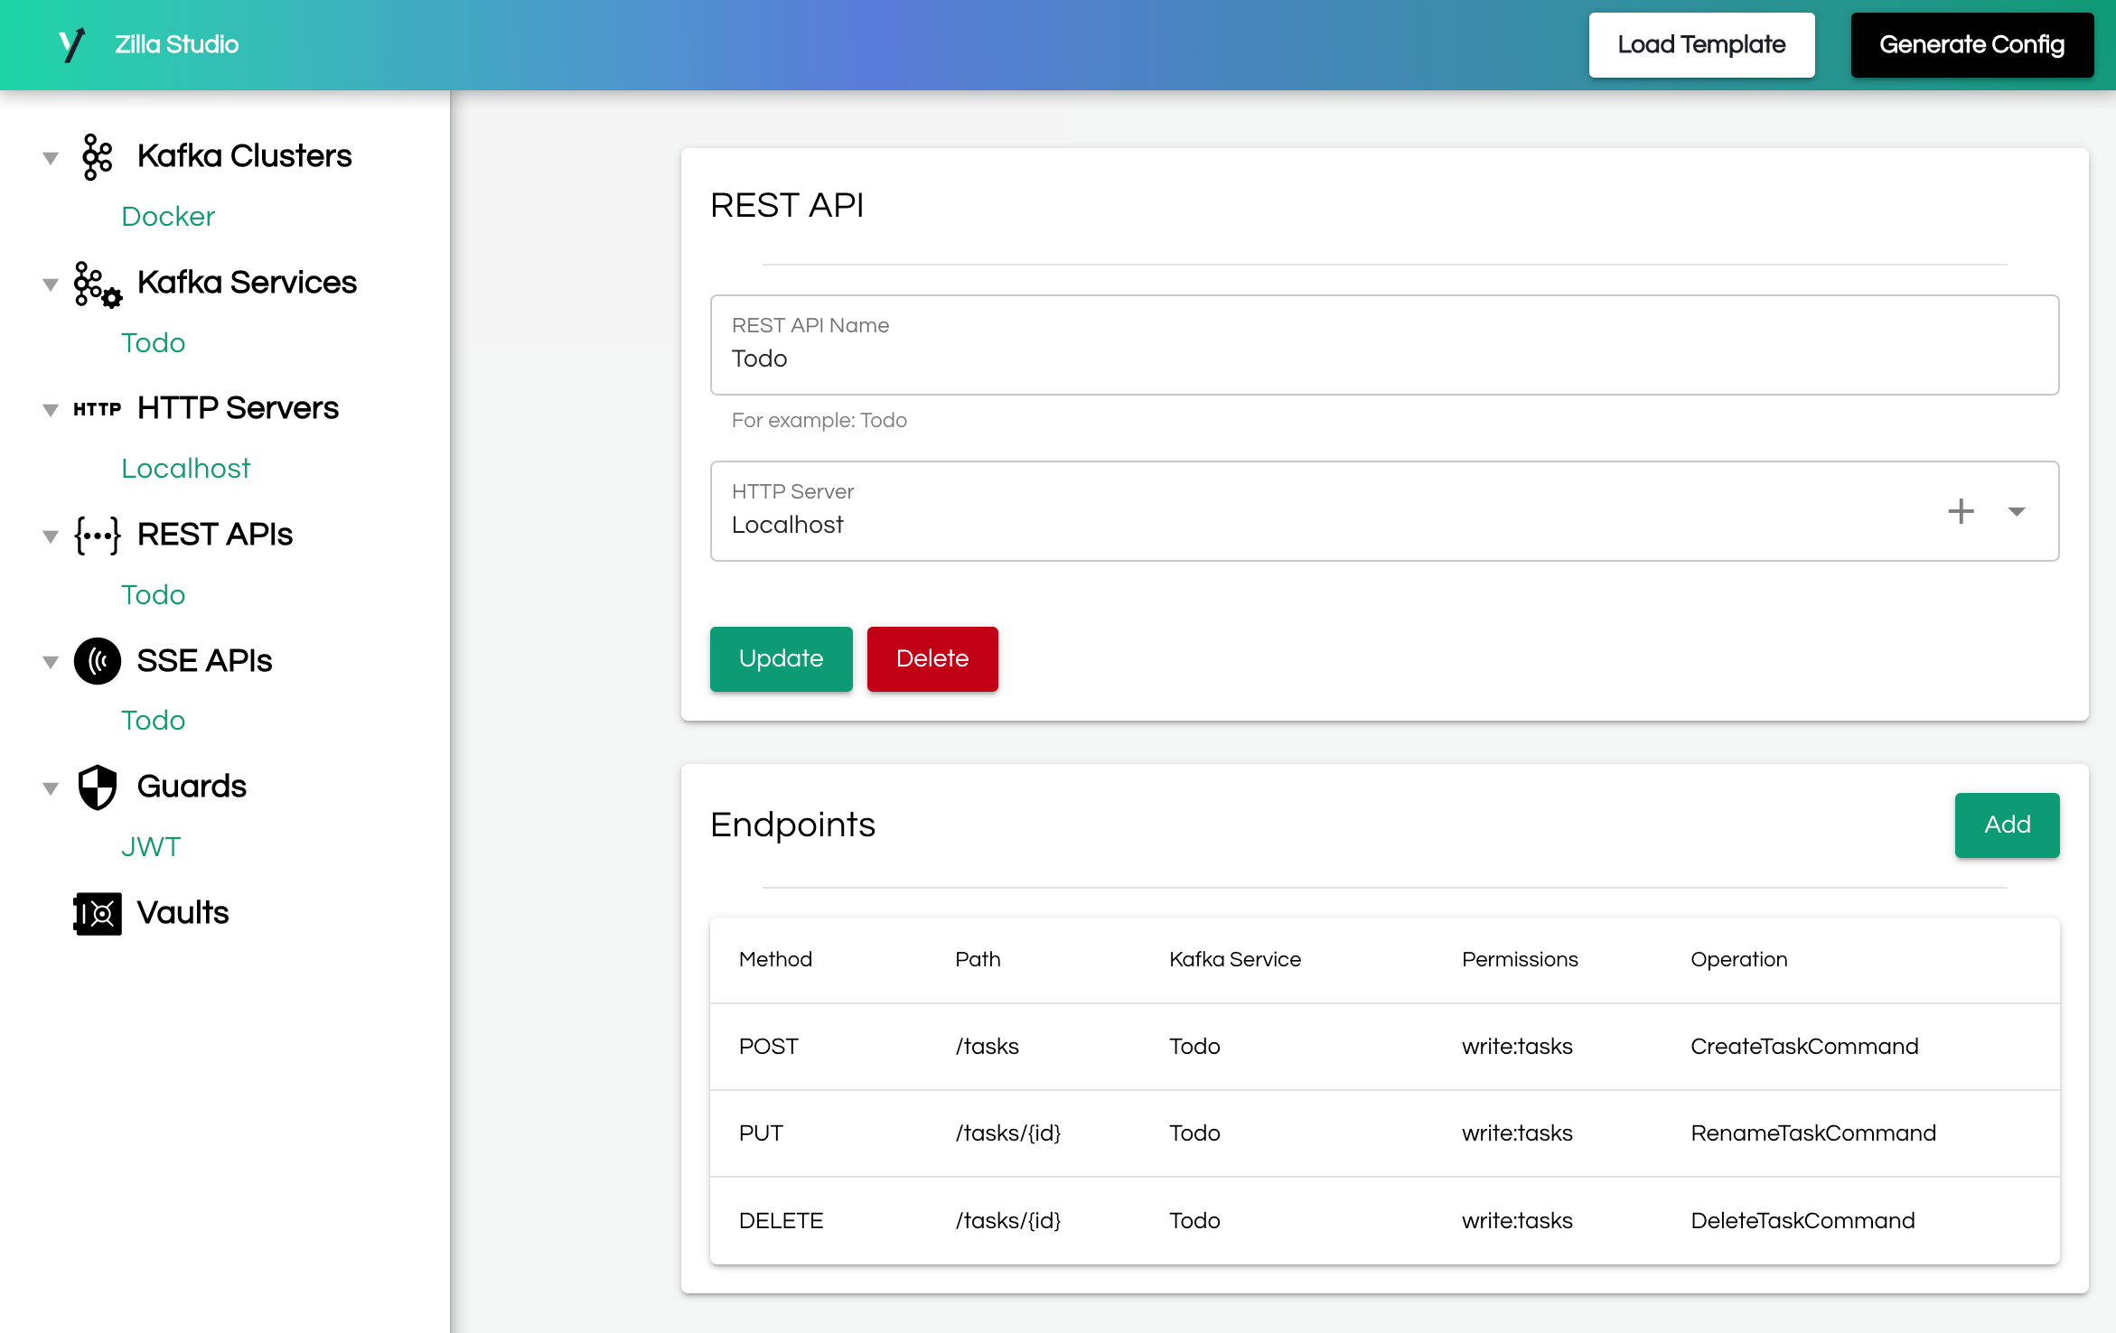Collapse the Kafka Clusters section
Image resolution: width=2116 pixels, height=1333 pixels.
click(50, 157)
